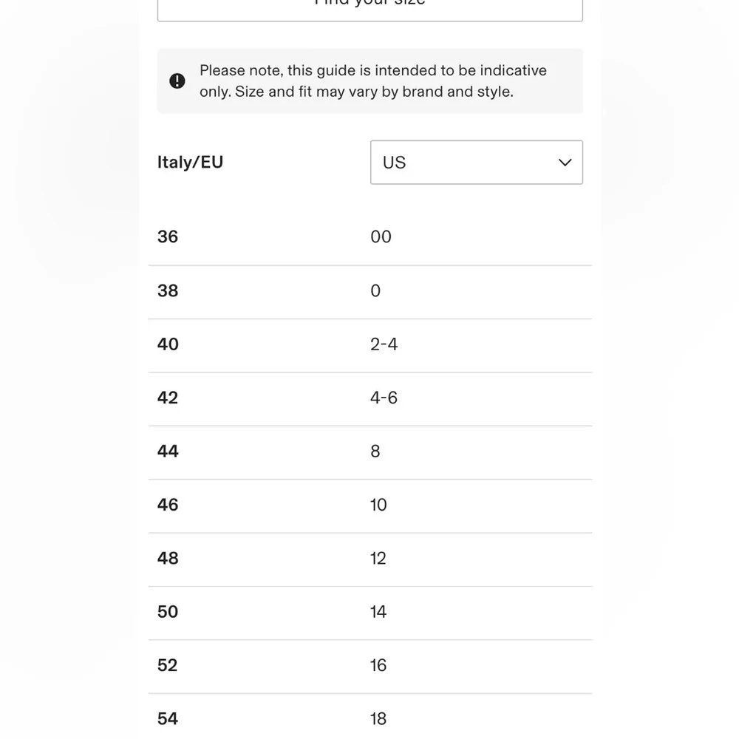The image size is (739, 739).
Task: Select Italy size 46 label
Action: 168,505
